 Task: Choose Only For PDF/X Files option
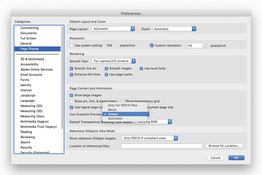point(122,105)
